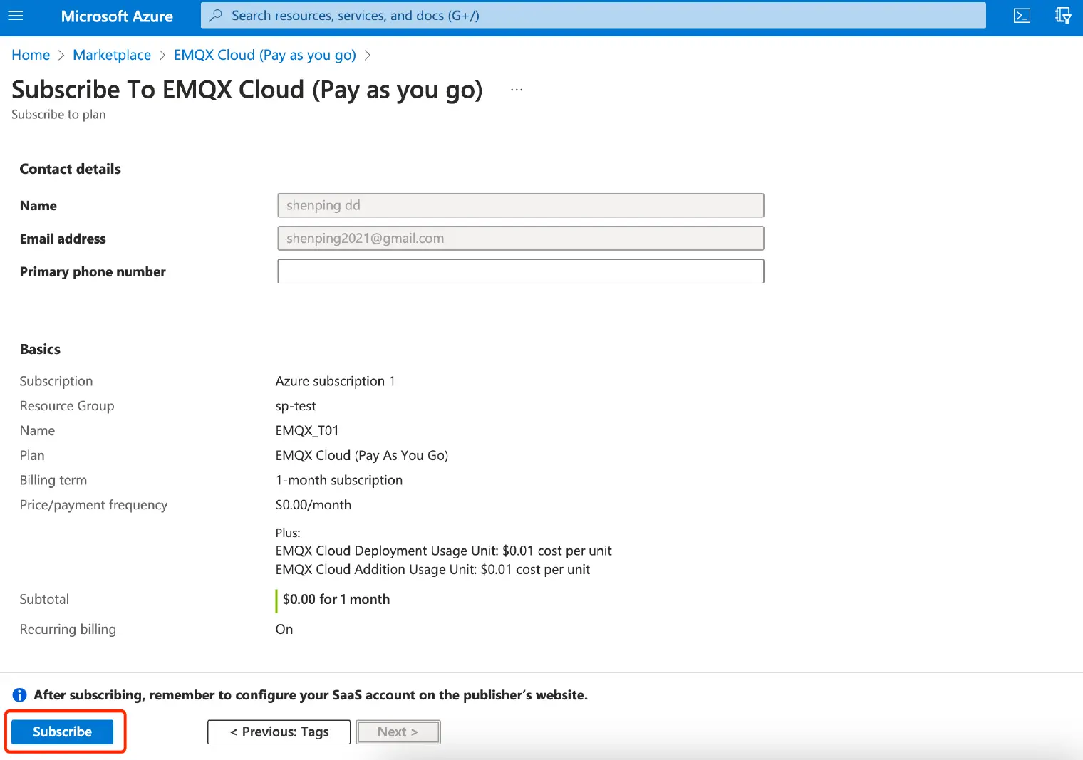Click the page title 'Subscribe To EMQX Cloud'
Viewport: 1083px width, 760px height.
pos(247,90)
